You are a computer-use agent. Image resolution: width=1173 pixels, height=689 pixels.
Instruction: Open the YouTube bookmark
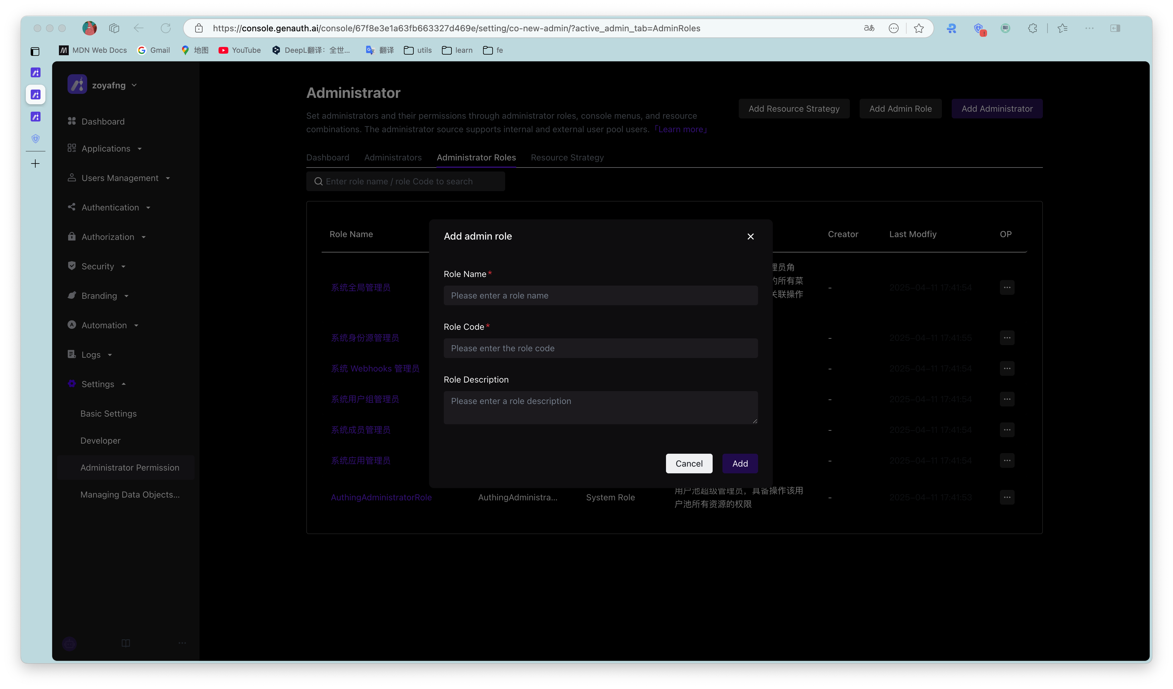tap(240, 50)
